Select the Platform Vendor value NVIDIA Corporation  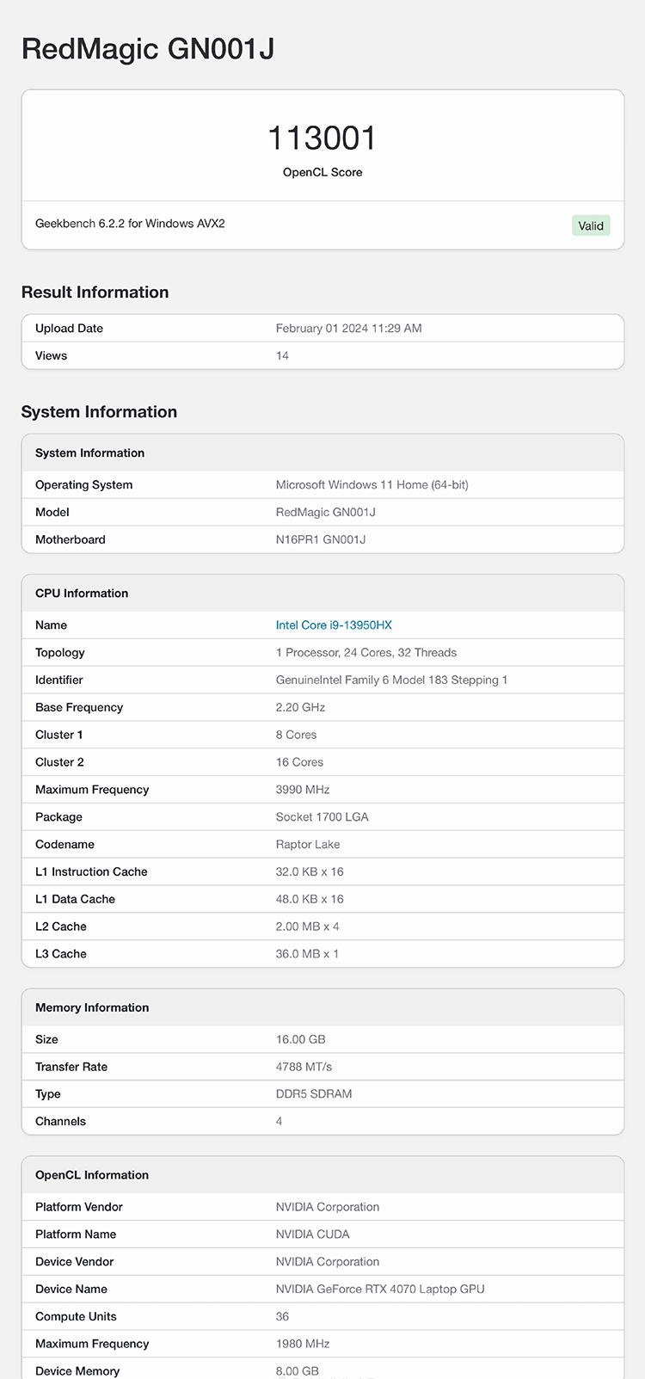click(328, 1208)
